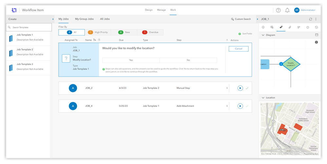The width and height of the screenshot is (327, 164).
Task: Finish JOB_4 step with check mark
Action: [247, 106]
